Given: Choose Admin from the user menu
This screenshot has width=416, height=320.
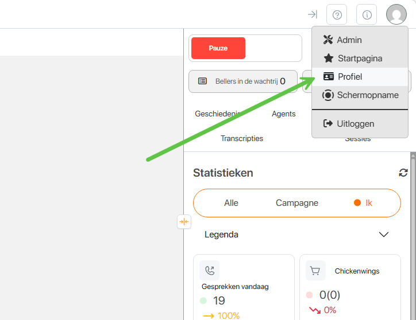Looking at the screenshot, I should (349, 40).
